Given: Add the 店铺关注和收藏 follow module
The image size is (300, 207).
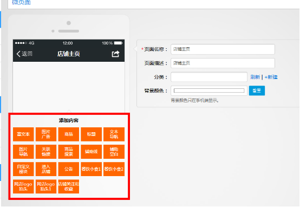Looking at the screenshot, I should click(x=68, y=186).
